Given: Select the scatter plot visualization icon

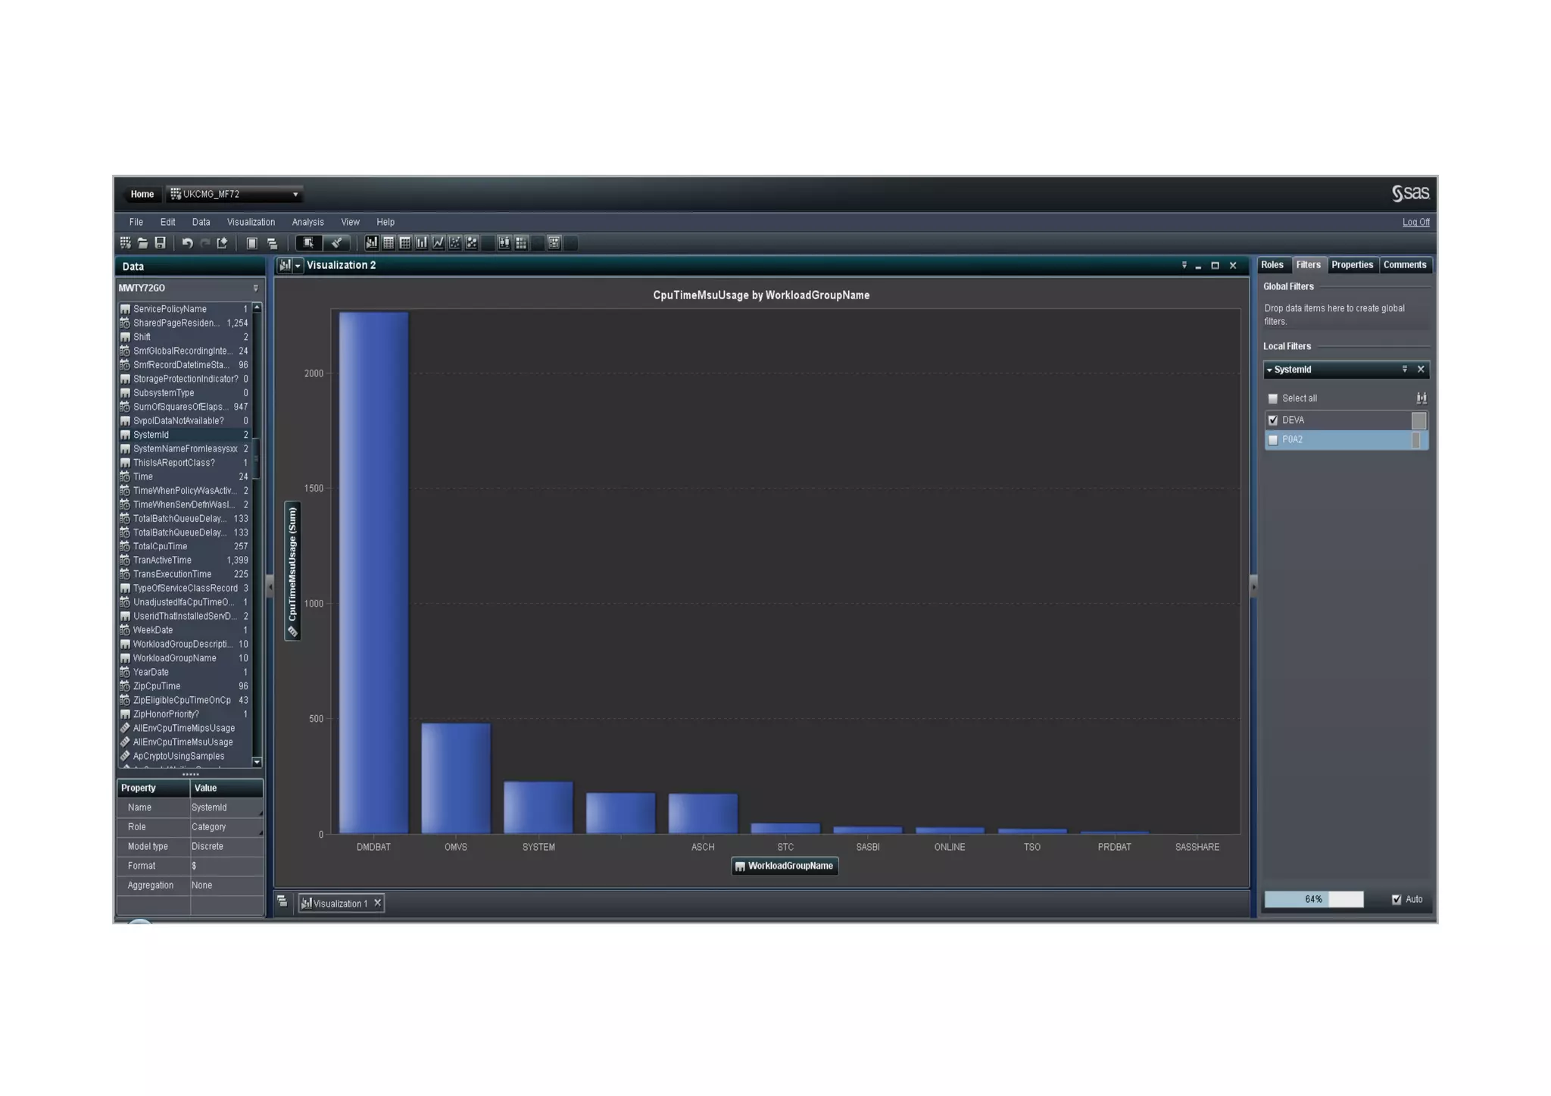Looking at the screenshot, I should pyautogui.click(x=454, y=243).
